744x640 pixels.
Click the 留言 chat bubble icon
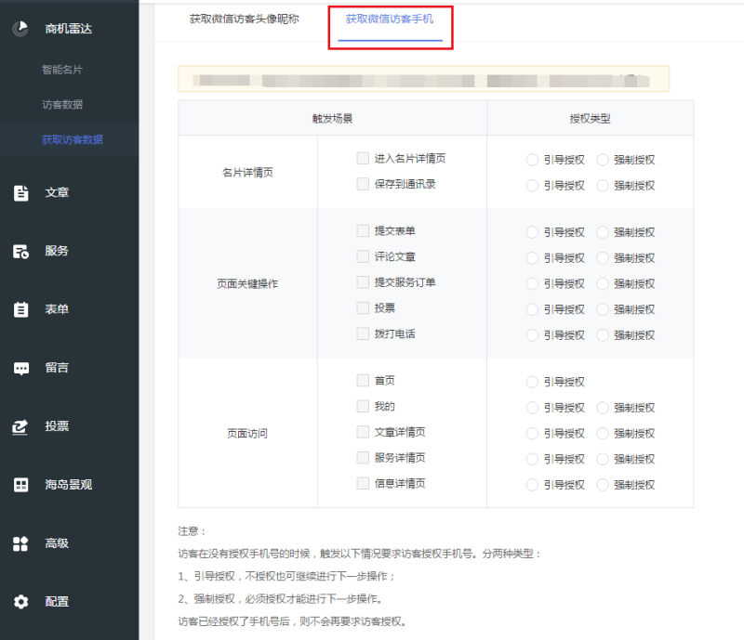tap(20, 368)
